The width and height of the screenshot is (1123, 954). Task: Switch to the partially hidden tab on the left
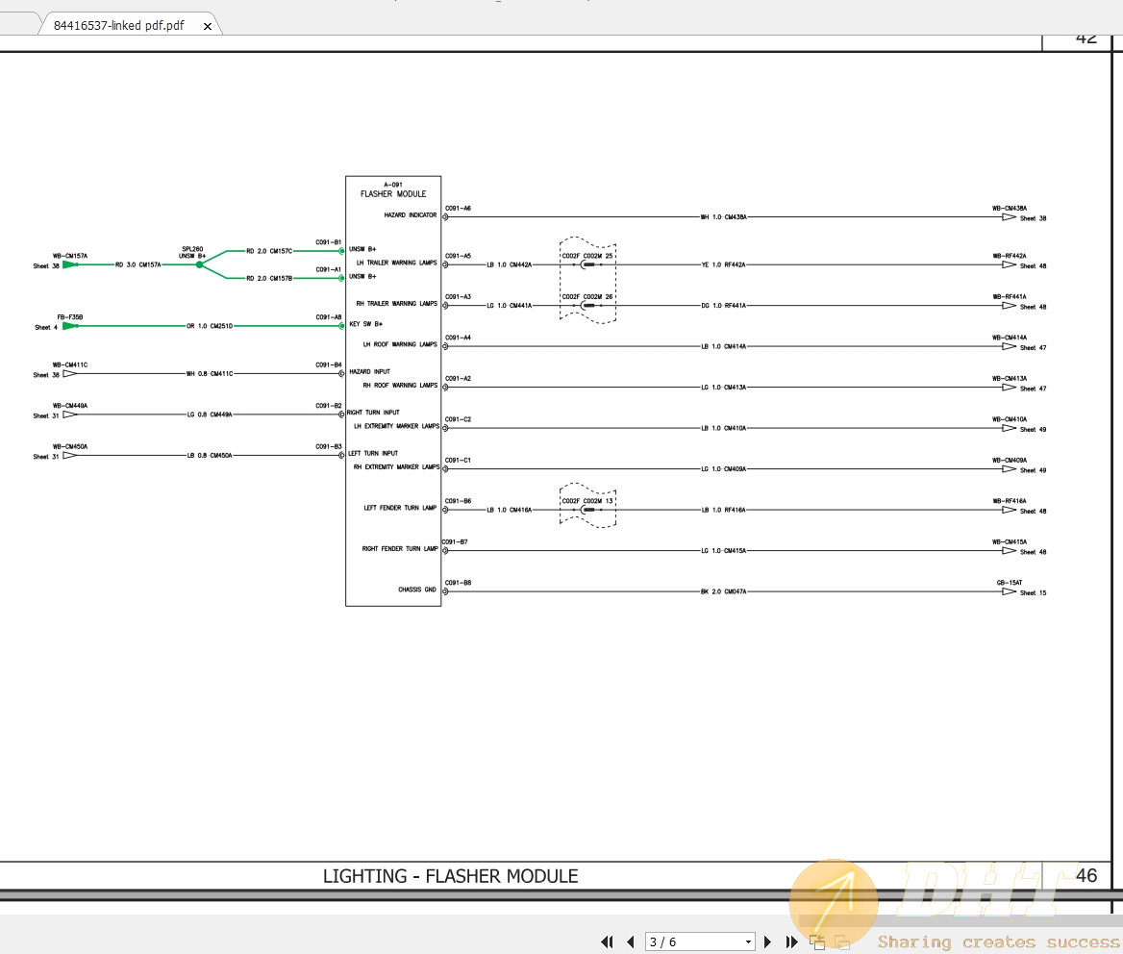click(17, 24)
